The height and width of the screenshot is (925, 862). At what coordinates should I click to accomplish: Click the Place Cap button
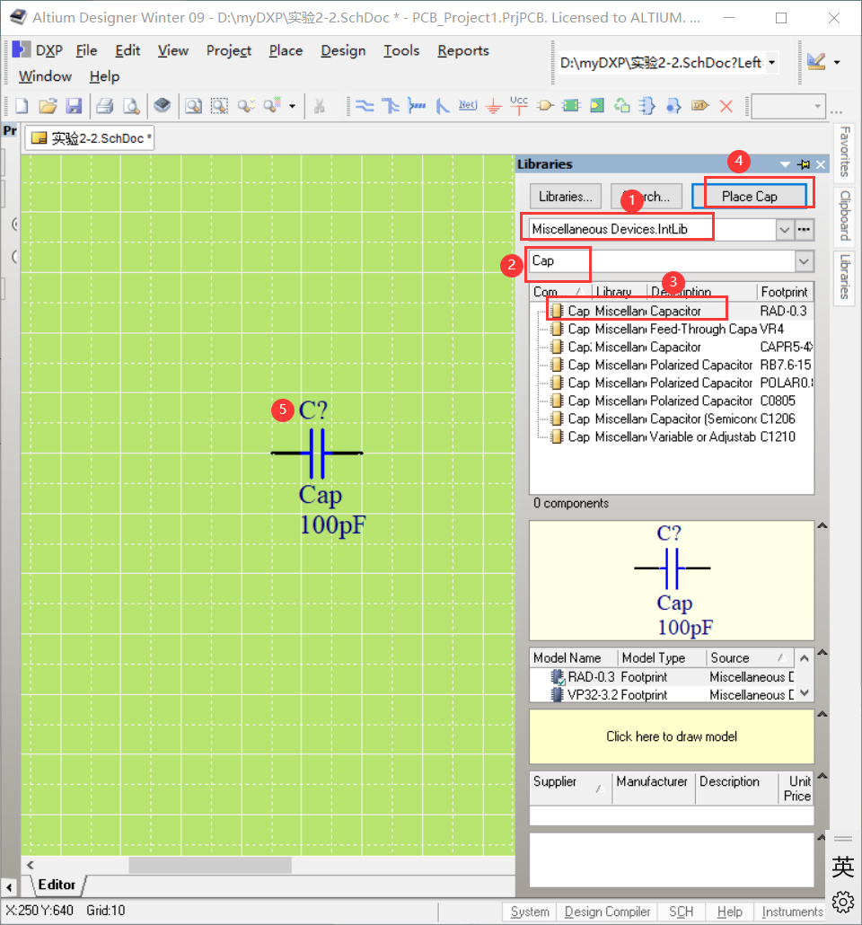click(749, 197)
